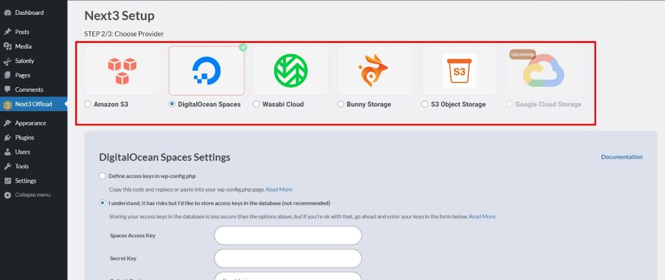Click Read More link after wp-config.php instructions
The height and width of the screenshot is (280, 665).
279,189
